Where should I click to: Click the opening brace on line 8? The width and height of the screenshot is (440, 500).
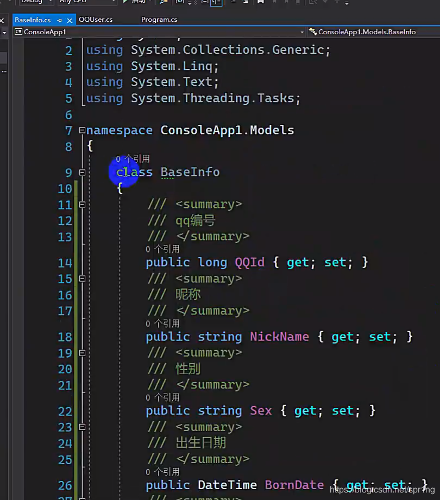[90, 146]
